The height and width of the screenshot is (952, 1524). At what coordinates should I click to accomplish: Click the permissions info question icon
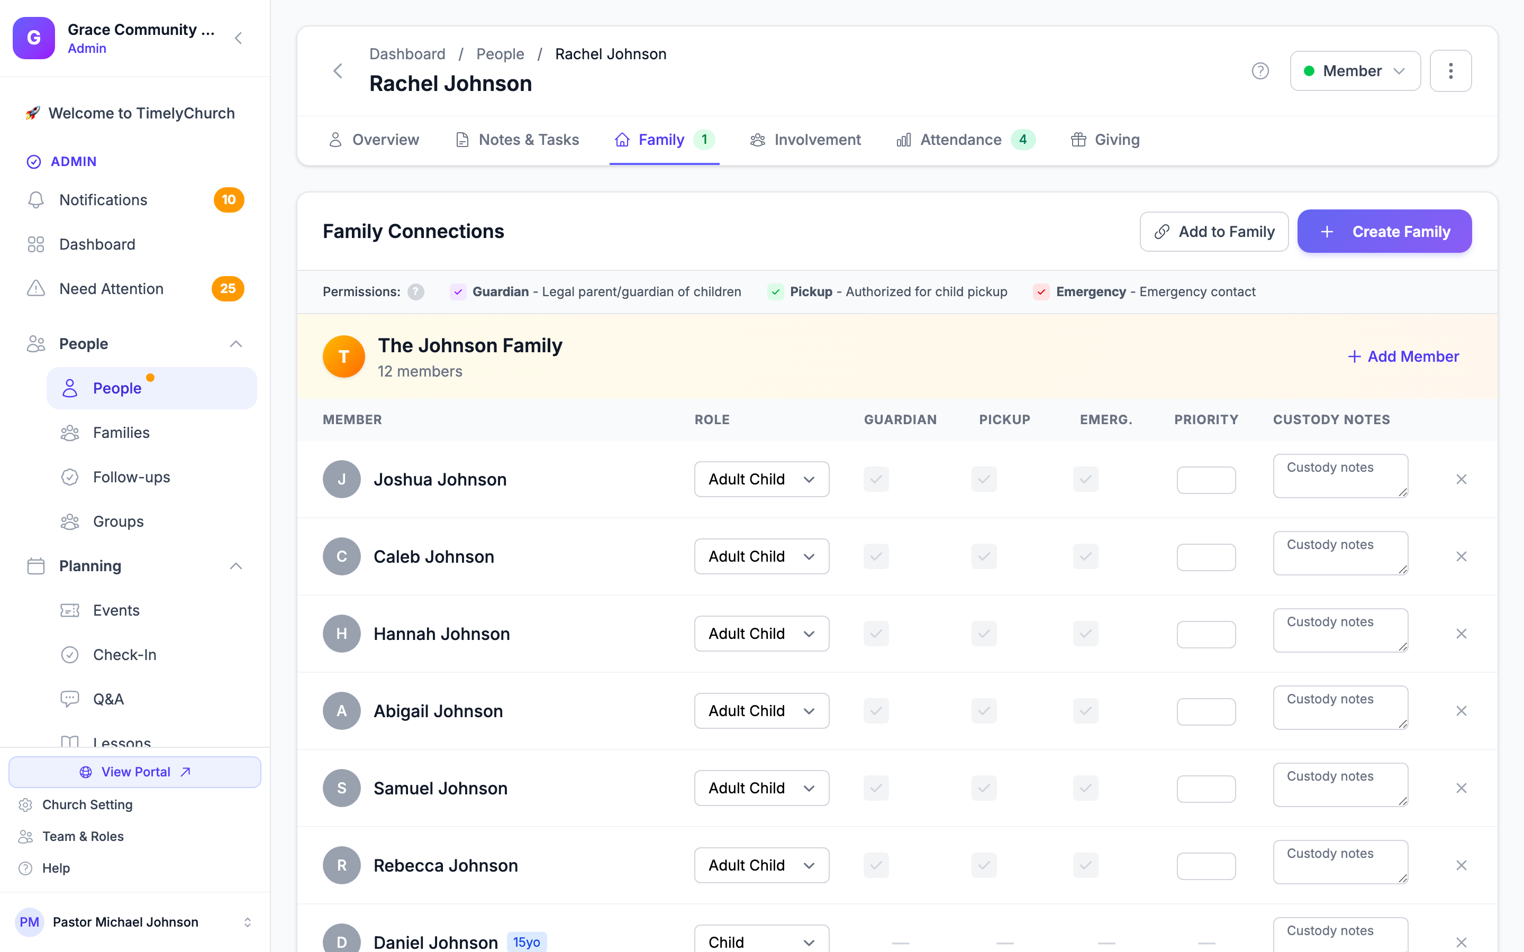tap(415, 291)
